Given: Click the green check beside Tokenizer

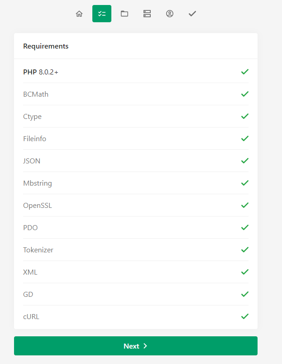Looking at the screenshot, I should coord(245,250).
